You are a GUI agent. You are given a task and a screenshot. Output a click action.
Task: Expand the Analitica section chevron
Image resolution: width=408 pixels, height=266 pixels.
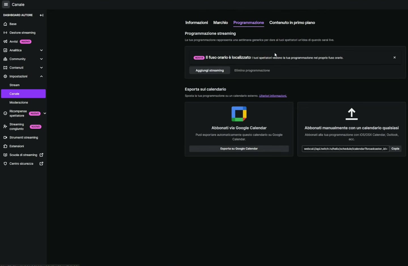[x=41, y=50]
